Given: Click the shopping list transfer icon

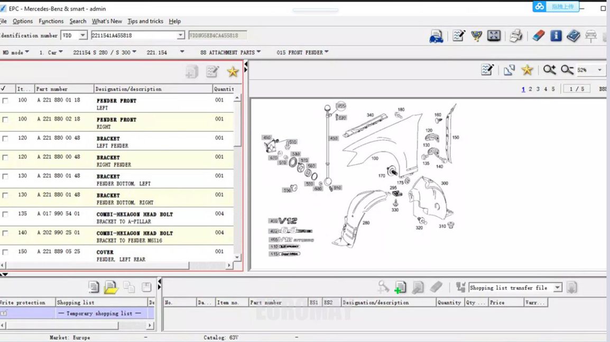Looking at the screenshot, I should click(x=460, y=287).
